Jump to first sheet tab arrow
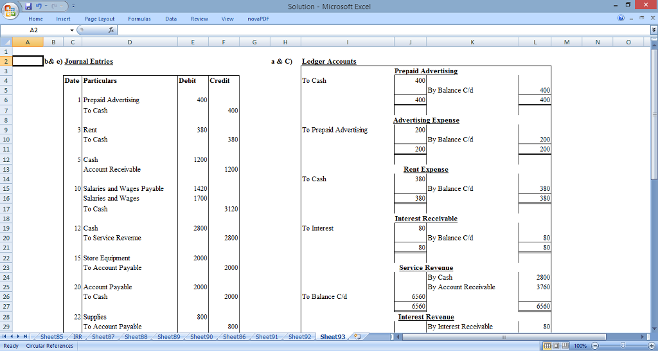 pyautogui.click(x=5, y=337)
